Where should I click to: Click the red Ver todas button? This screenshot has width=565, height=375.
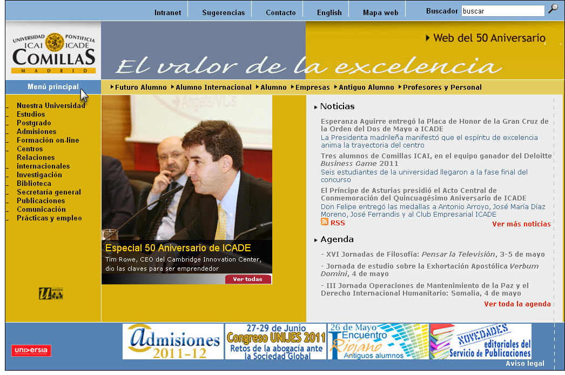[248, 279]
